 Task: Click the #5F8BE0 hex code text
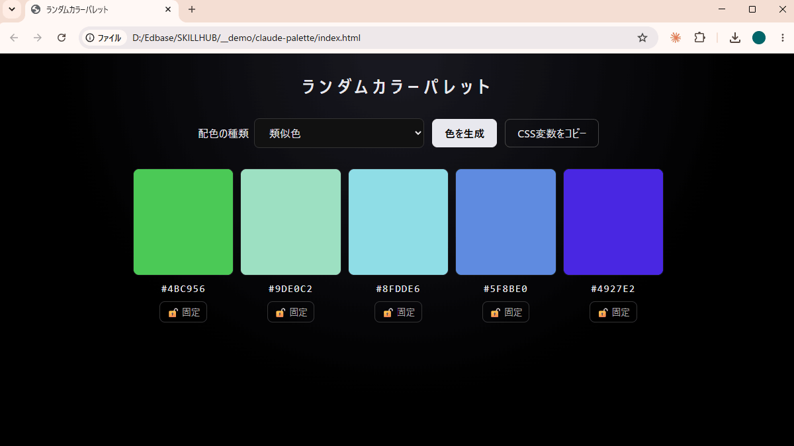click(x=506, y=289)
